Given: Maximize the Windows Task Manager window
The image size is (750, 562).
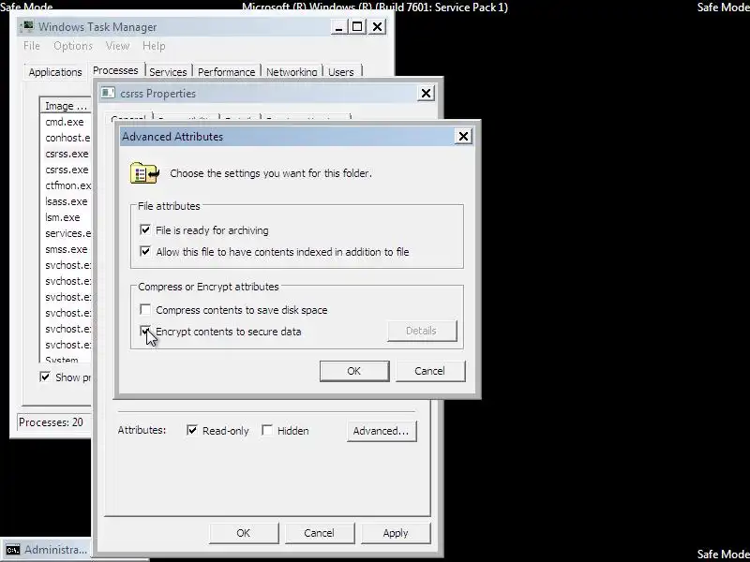Looking at the screenshot, I should click(357, 27).
